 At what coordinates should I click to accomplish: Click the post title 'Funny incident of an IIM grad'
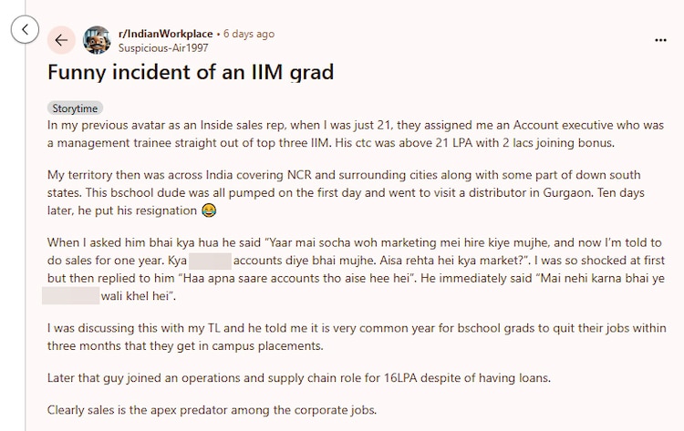(x=190, y=71)
